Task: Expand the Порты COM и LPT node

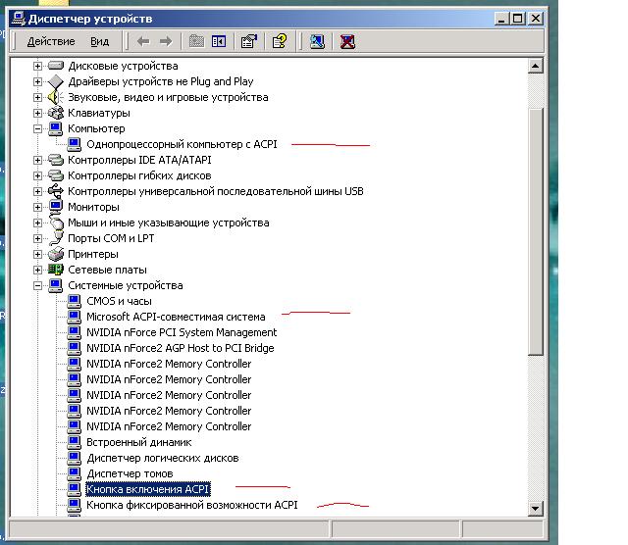Action: point(37,238)
